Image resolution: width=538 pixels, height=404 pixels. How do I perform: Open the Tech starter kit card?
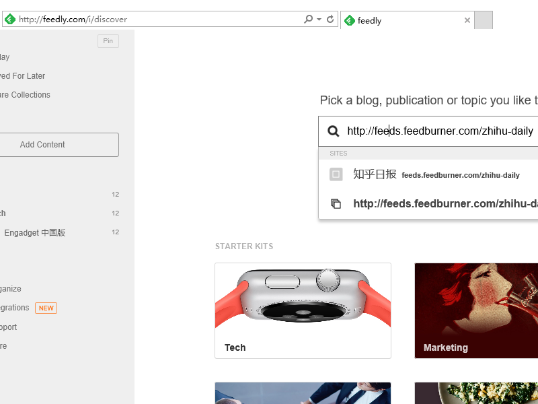303,310
